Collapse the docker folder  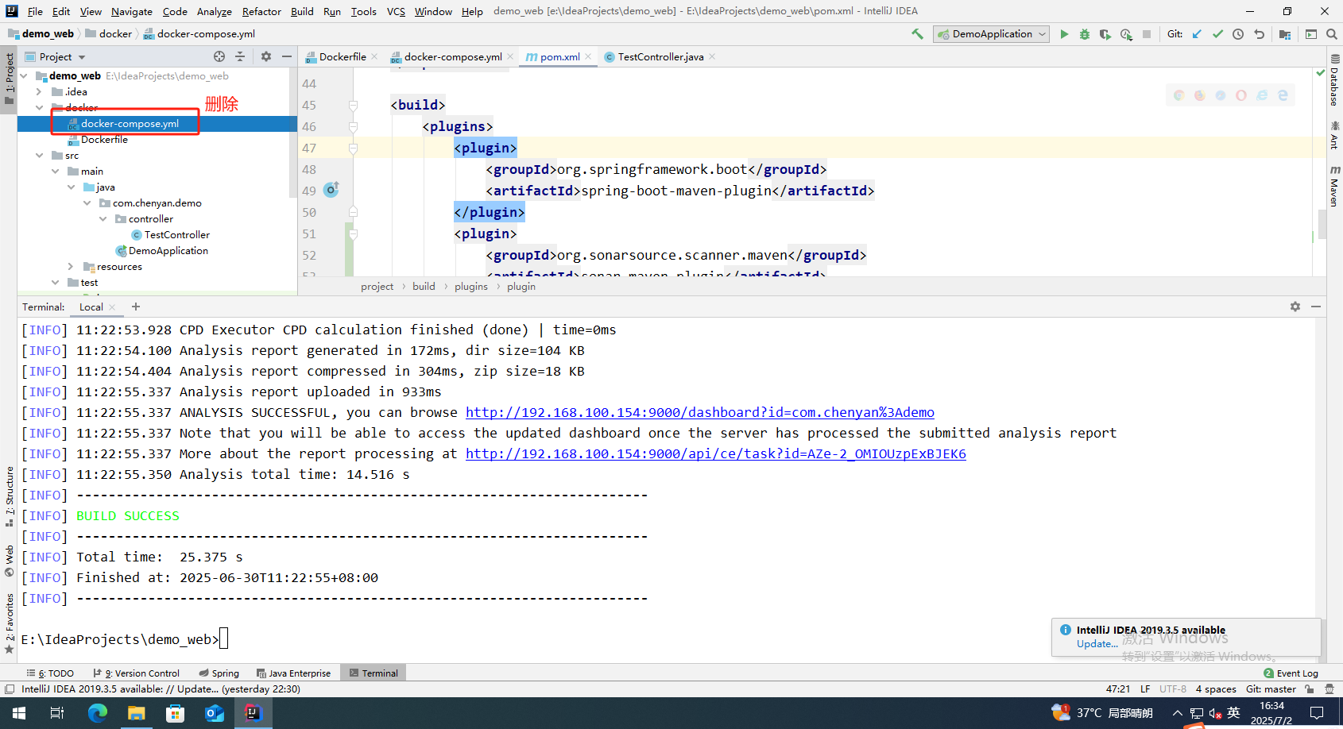pos(39,108)
